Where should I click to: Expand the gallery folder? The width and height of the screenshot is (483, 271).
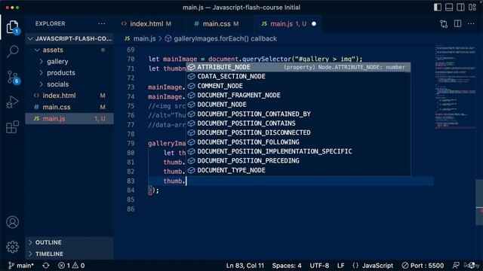(69, 62)
